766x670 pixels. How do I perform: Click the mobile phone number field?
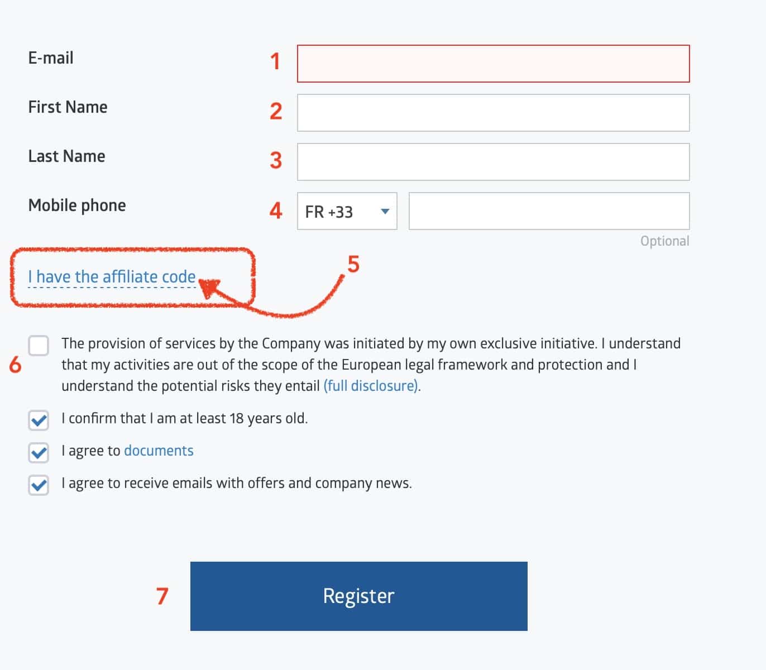point(549,211)
